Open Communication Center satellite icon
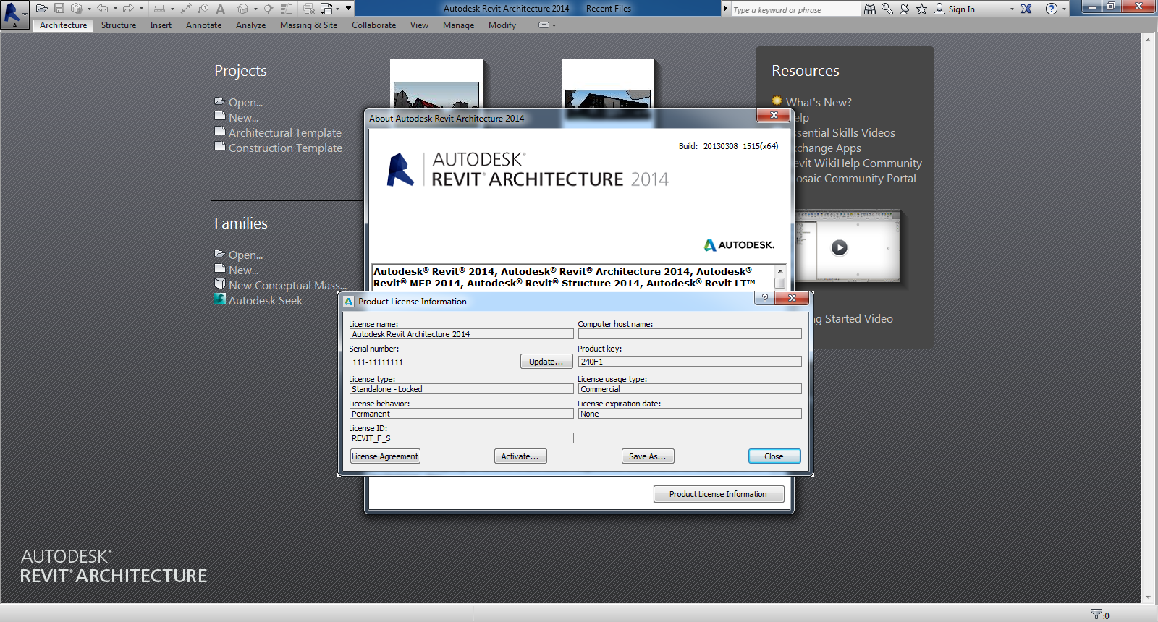The image size is (1158, 622). click(x=905, y=9)
